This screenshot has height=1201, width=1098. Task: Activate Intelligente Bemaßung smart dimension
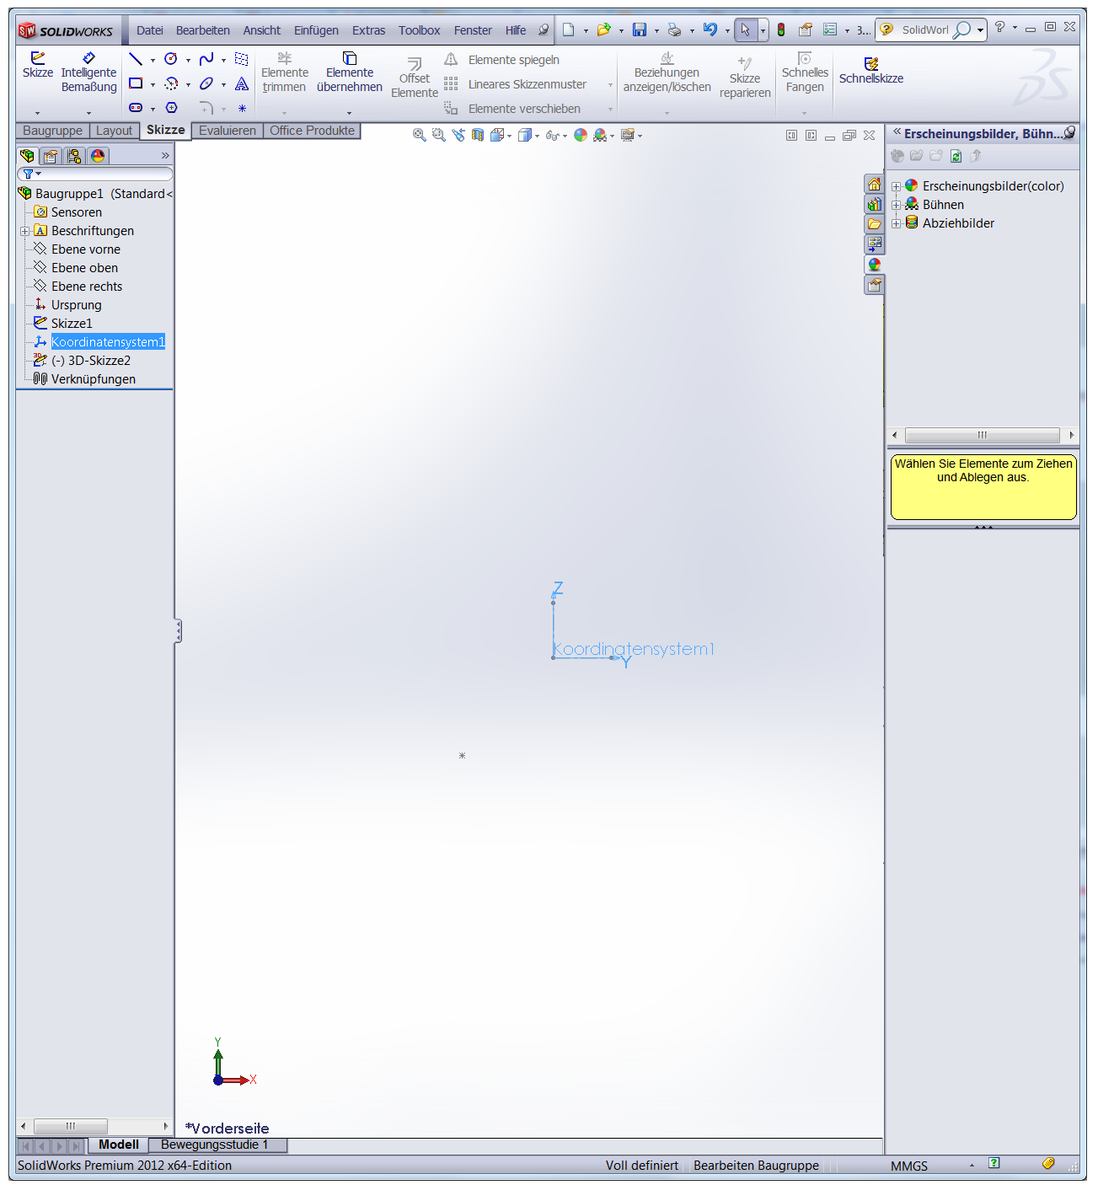click(x=88, y=72)
